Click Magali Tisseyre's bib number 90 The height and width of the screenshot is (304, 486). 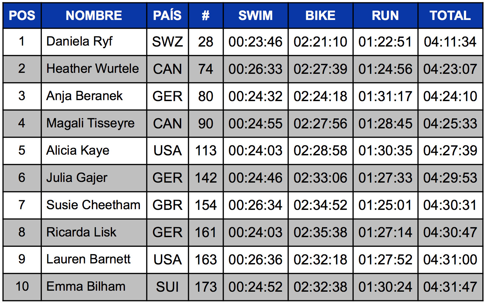(x=205, y=123)
